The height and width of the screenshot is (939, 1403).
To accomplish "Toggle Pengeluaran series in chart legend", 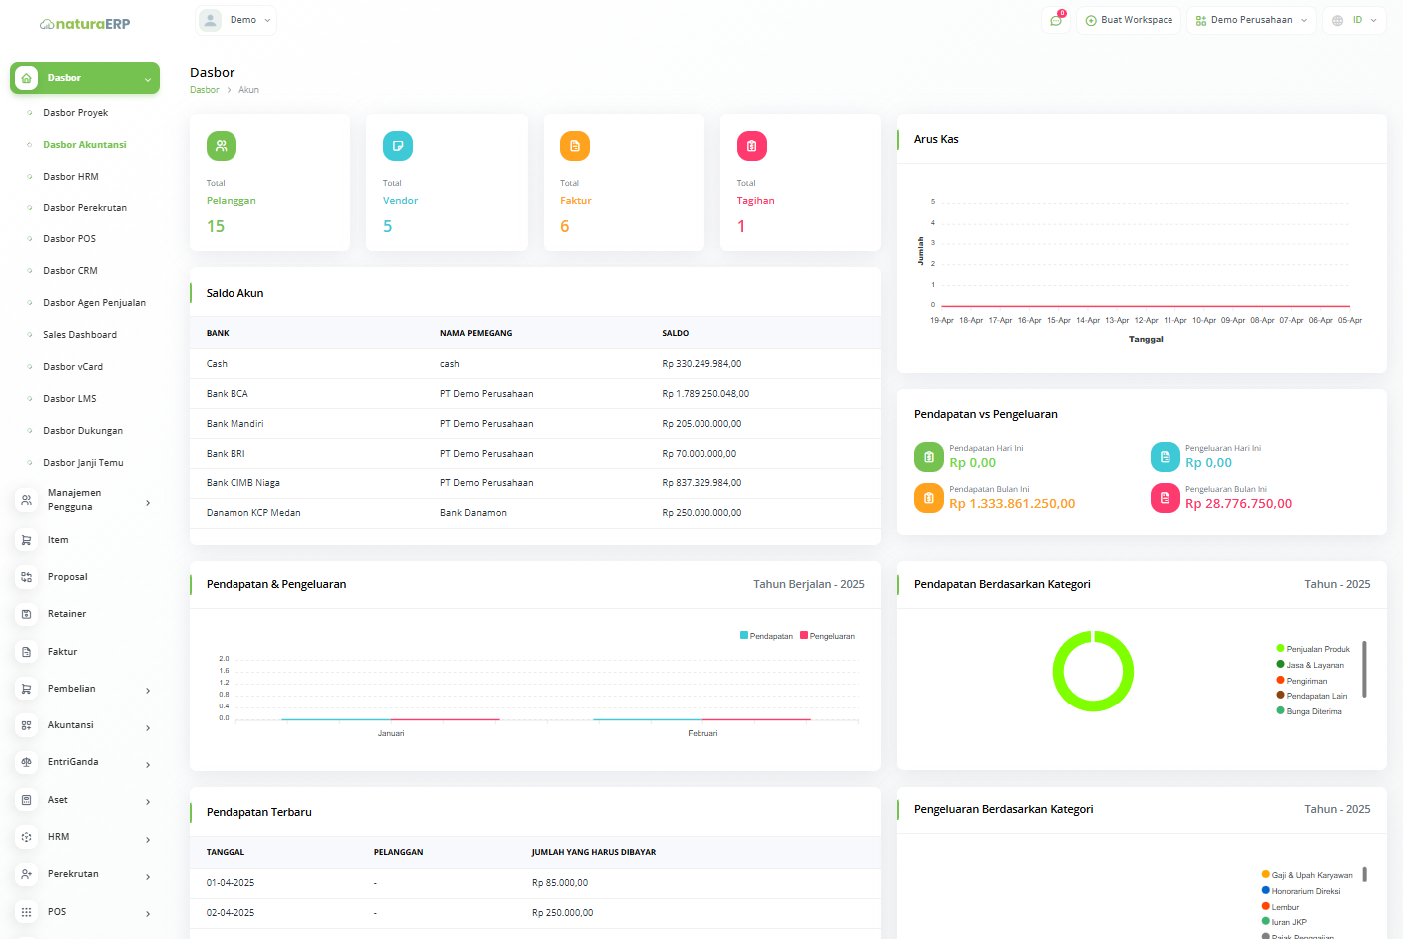I will point(827,636).
